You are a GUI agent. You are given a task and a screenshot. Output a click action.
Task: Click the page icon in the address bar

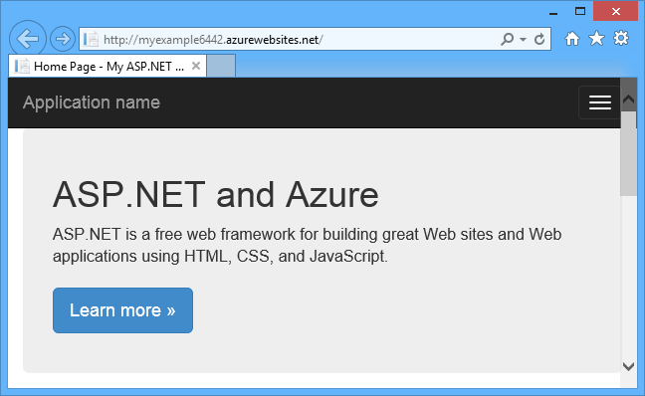click(x=91, y=40)
